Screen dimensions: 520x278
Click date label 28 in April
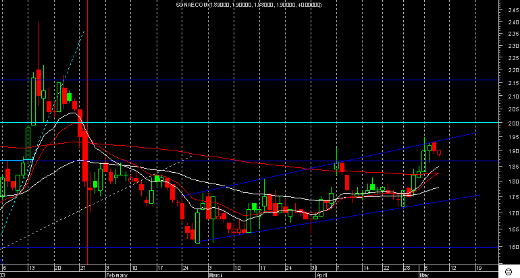pos(407,268)
